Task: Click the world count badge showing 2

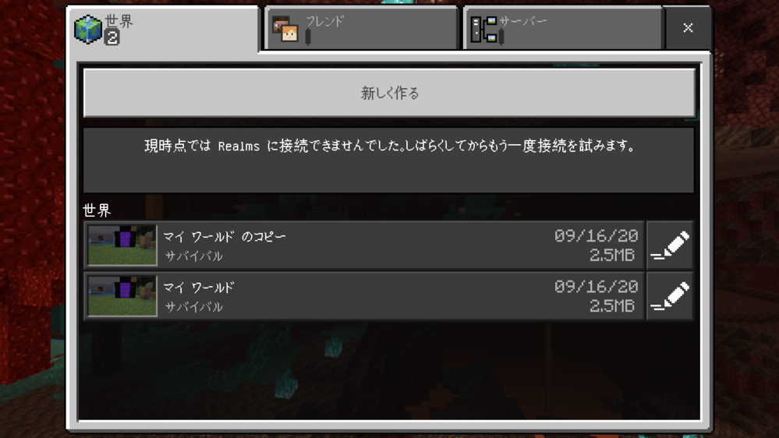Action: (112, 37)
